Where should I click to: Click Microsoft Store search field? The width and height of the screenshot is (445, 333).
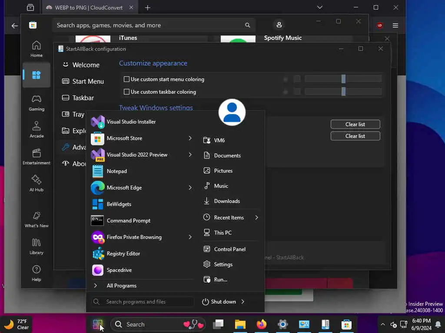[153, 25]
